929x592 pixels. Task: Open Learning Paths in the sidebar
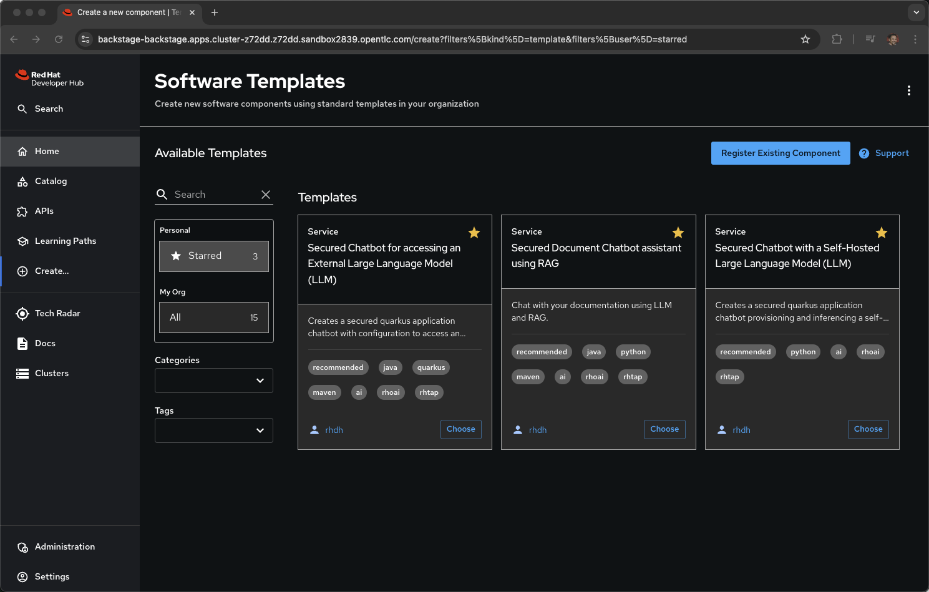[x=66, y=241]
